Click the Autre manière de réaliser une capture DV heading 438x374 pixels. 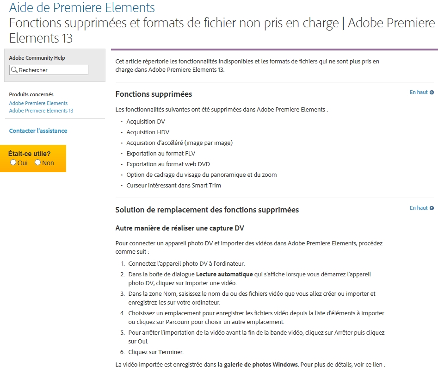(x=179, y=229)
